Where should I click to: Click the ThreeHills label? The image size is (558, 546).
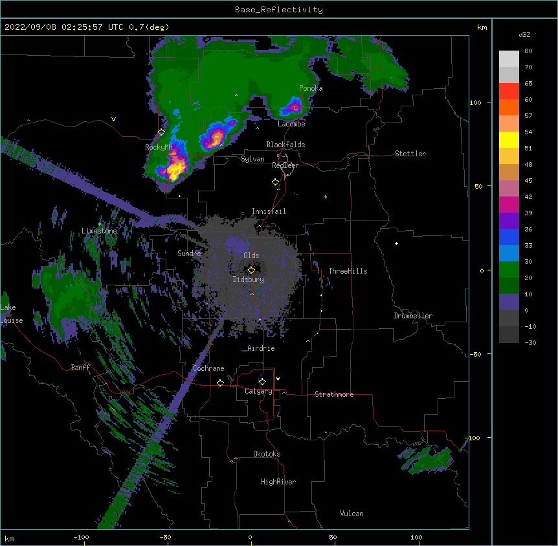coord(348,271)
